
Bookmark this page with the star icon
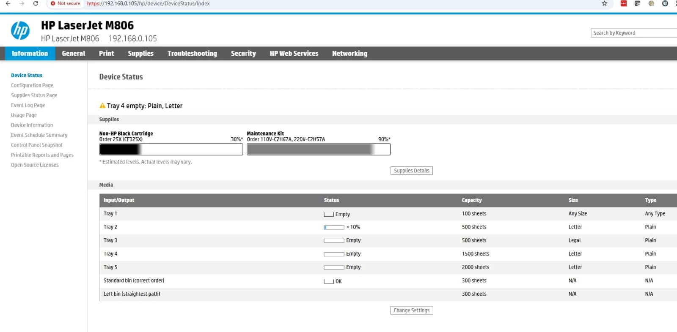[605, 3]
